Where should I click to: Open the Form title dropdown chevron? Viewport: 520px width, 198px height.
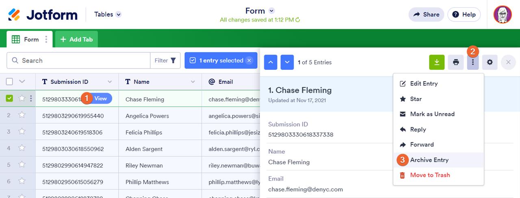click(x=272, y=11)
